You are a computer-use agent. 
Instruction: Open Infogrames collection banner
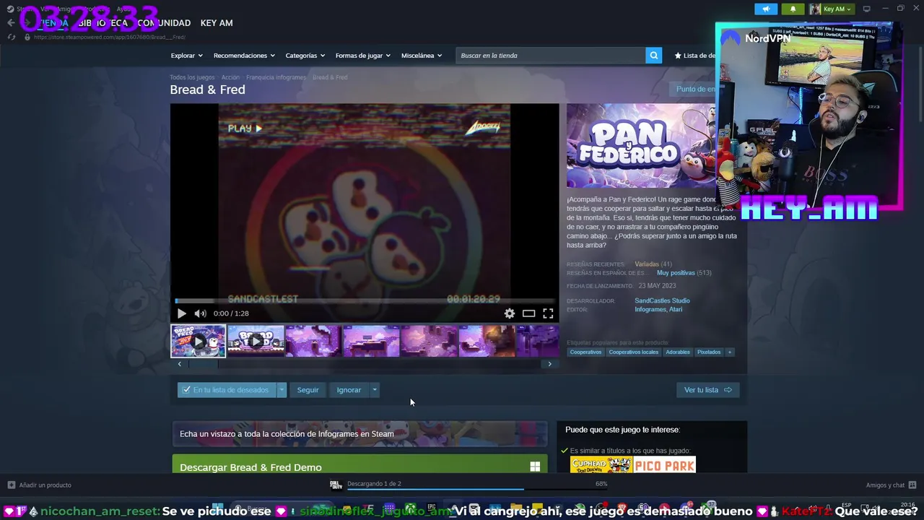(359, 434)
